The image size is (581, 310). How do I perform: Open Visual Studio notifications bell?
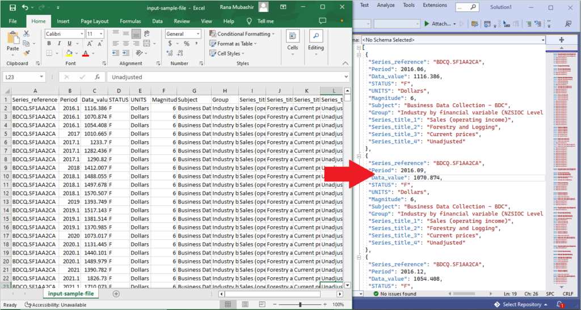tap(560, 304)
